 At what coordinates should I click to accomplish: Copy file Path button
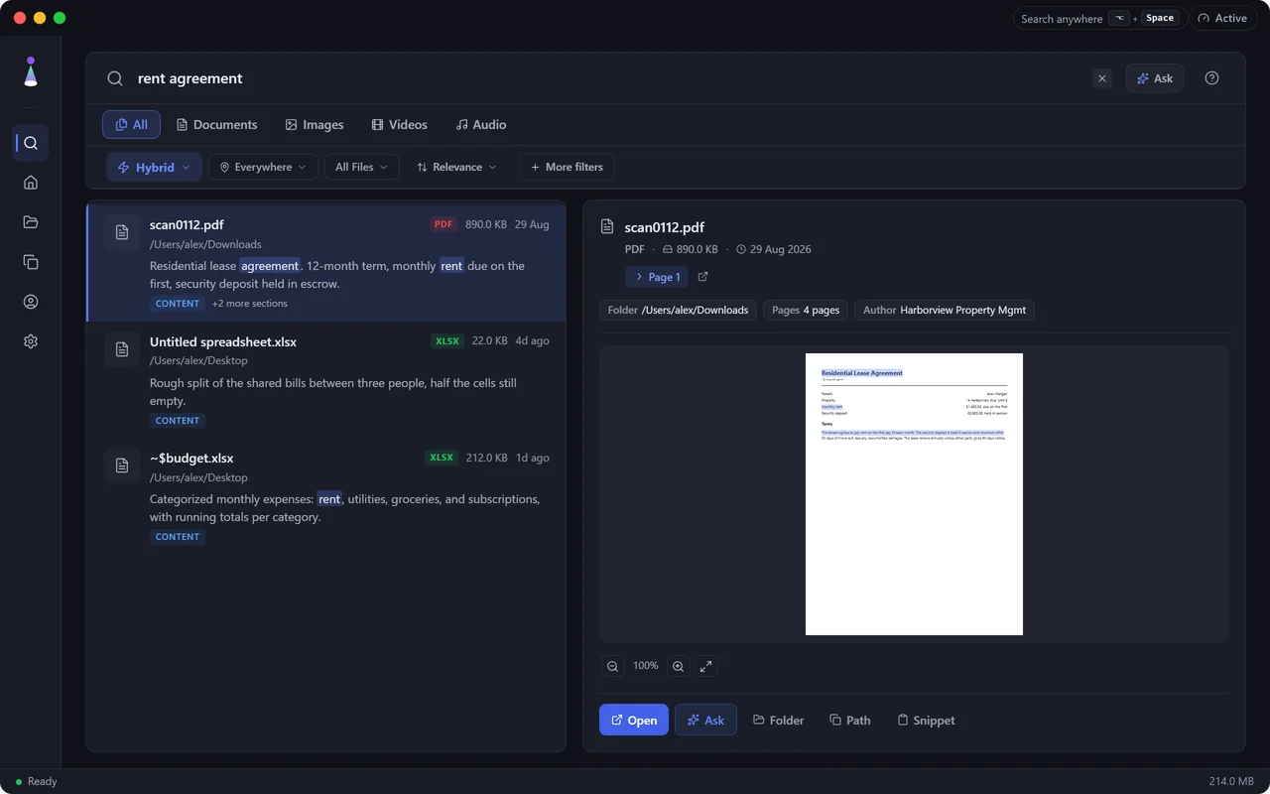(850, 720)
